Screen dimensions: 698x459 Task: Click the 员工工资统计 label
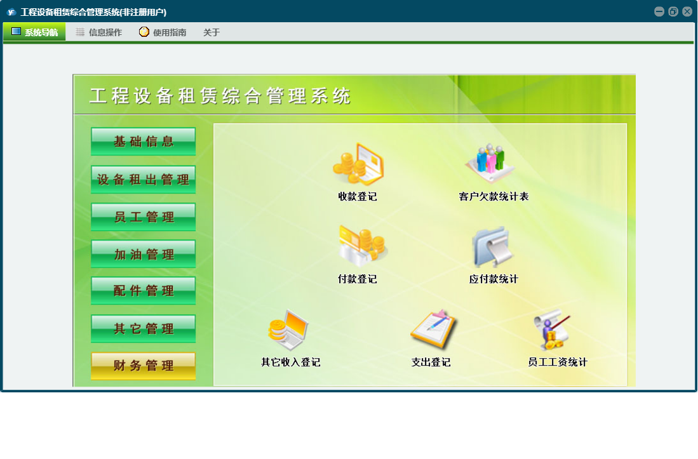click(x=558, y=362)
